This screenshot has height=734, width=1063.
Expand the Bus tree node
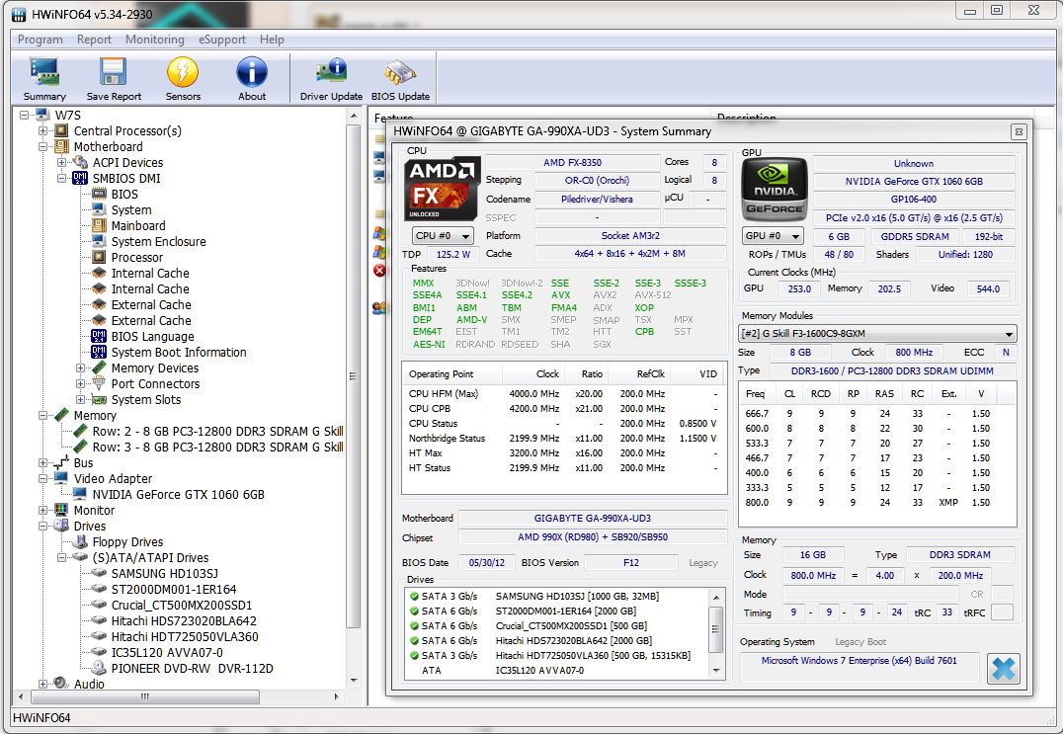pos(42,463)
